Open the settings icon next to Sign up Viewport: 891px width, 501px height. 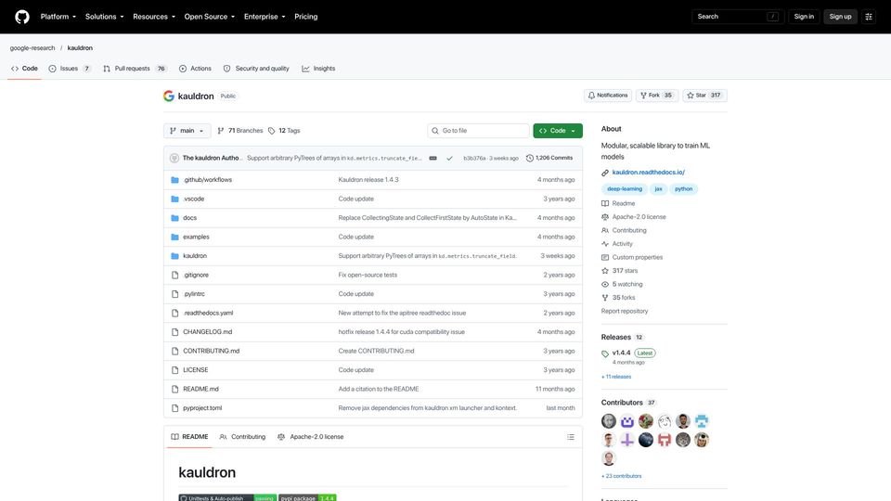[x=869, y=17]
